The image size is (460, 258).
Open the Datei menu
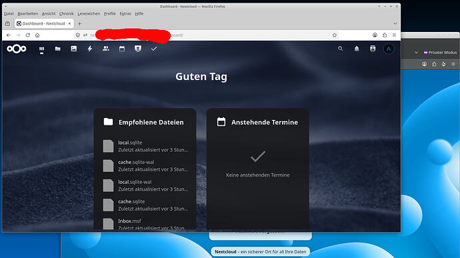(x=9, y=13)
